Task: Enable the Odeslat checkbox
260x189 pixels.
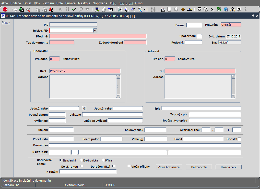Action: (239, 139)
